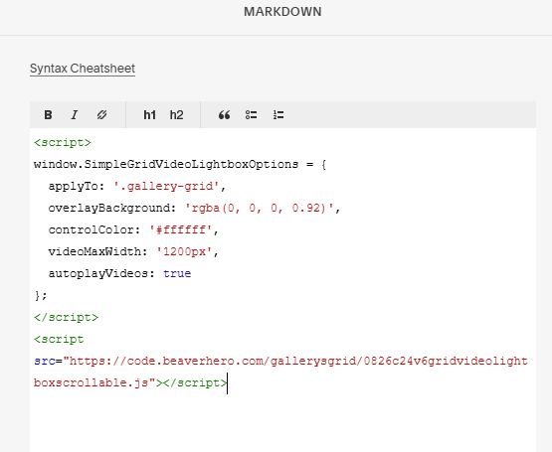Click the boxscrollable.js line end
The width and height of the screenshot is (552, 452).
(x=130, y=383)
